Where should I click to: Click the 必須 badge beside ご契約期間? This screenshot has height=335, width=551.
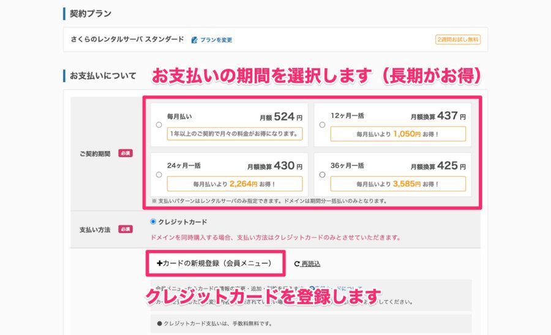pyautogui.click(x=126, y=153)
